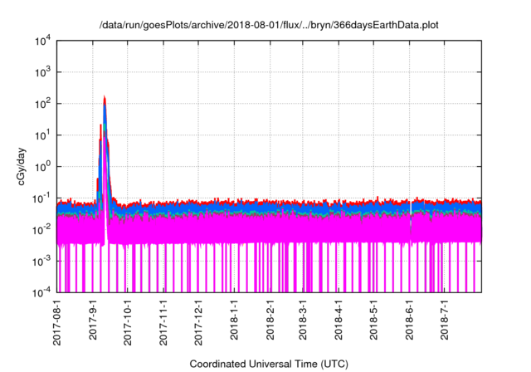Click the 10^0 y-axis tick label
The width and height of the screenshot is (531, 372).
42,167
